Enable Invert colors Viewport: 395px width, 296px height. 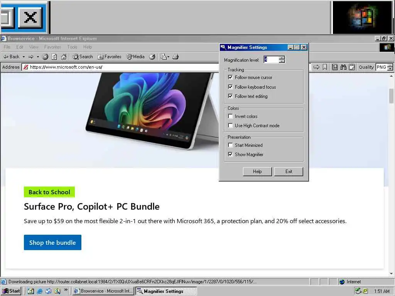click(x=230, y=116)
